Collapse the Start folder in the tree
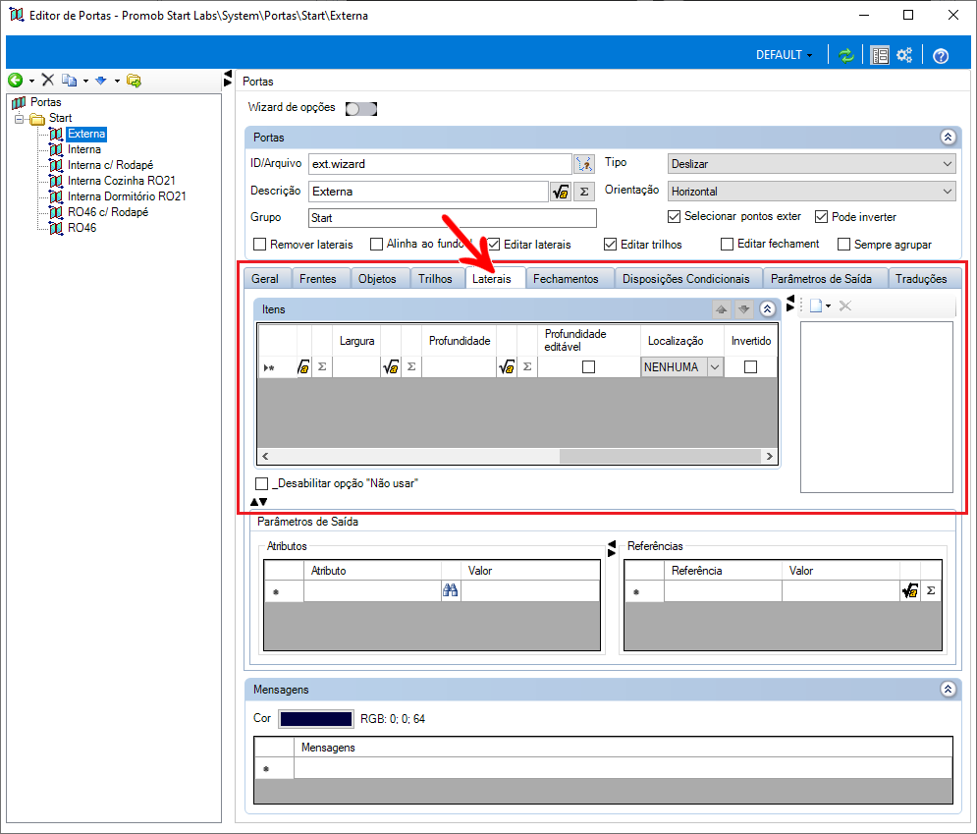The width and height of the screenshot is (977, 834). [20, 119]
